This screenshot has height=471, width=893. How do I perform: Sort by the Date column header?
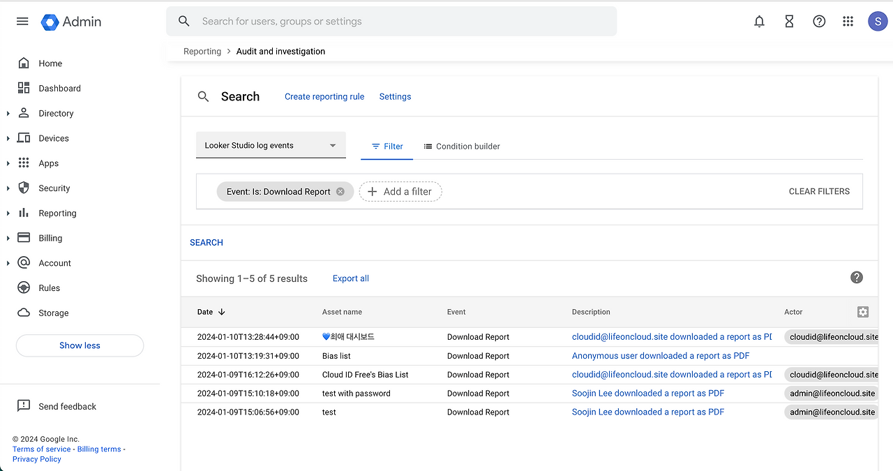(x=211, y=312)
